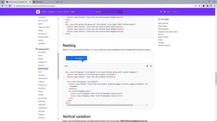Jump to Basic example on this page

pos(163,23)
